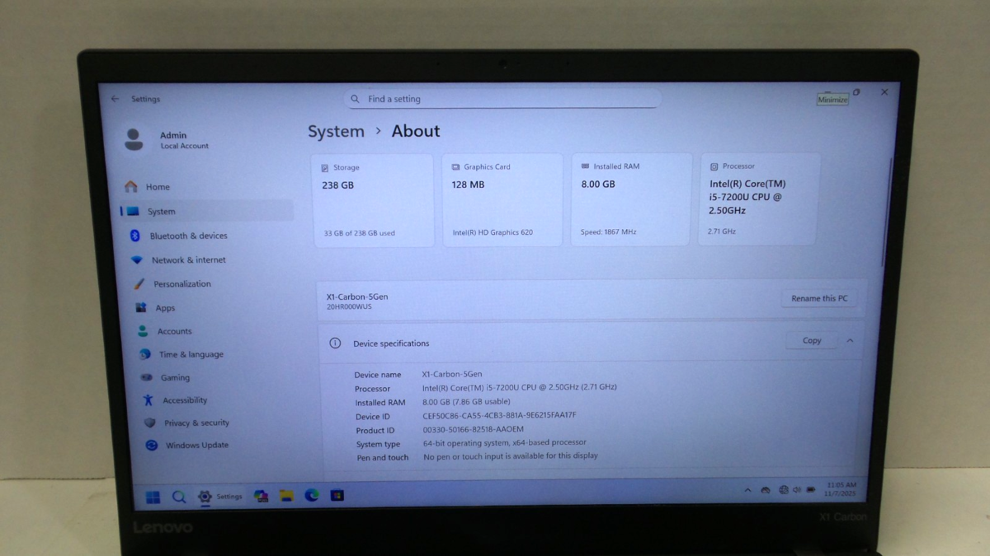Click the Find a setting search box
Viewport: 990px width, 556px height.
[503, 99]
